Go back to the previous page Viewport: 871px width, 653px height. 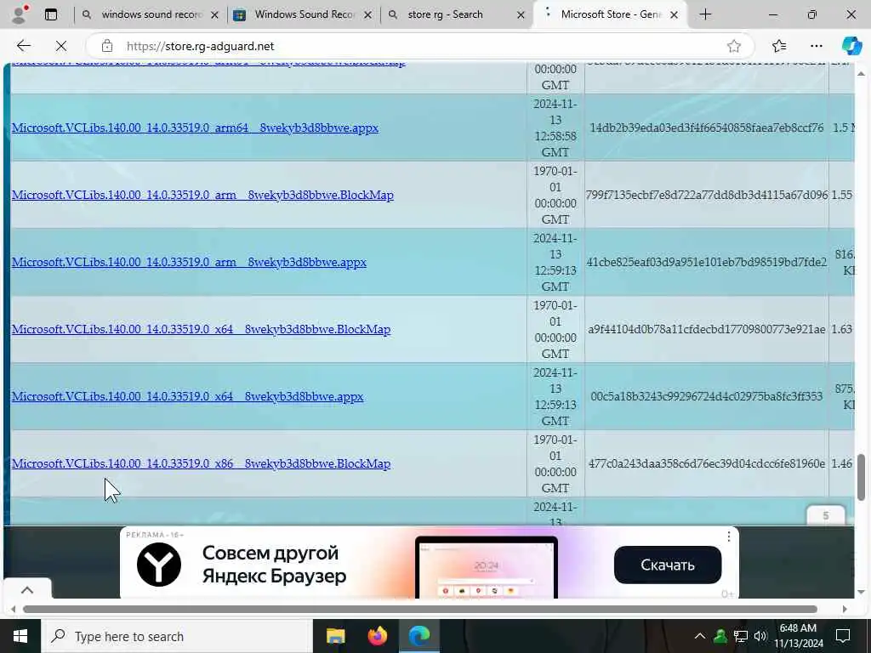(x=24, y=46)
